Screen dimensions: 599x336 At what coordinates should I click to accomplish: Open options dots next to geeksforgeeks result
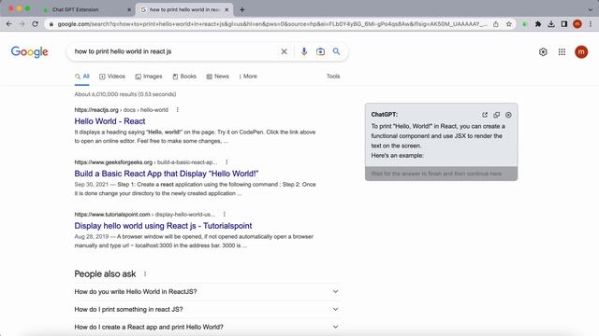tap(226, 161)
